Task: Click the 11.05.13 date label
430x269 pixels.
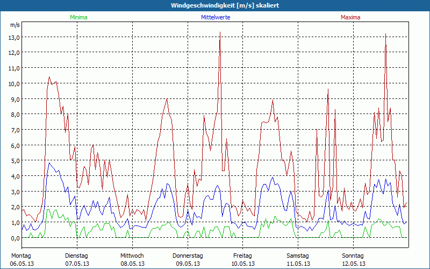Action: [x=298, y=264]
